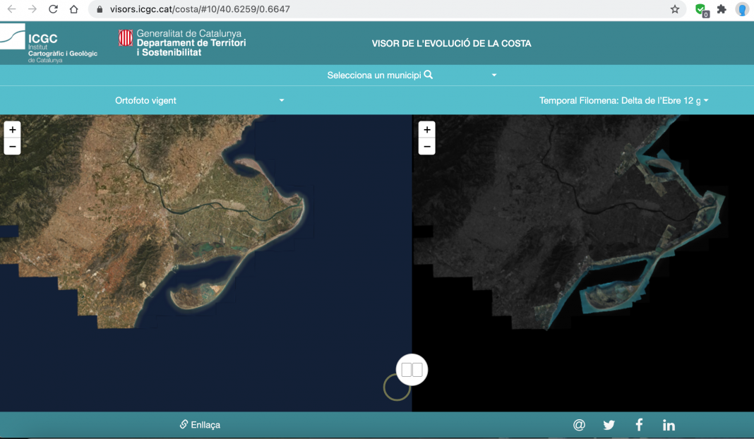Image resolution: width=754 pixels, height=439 pixels.
Task: Go to the browser home page
Action: [x=74, y=10]
